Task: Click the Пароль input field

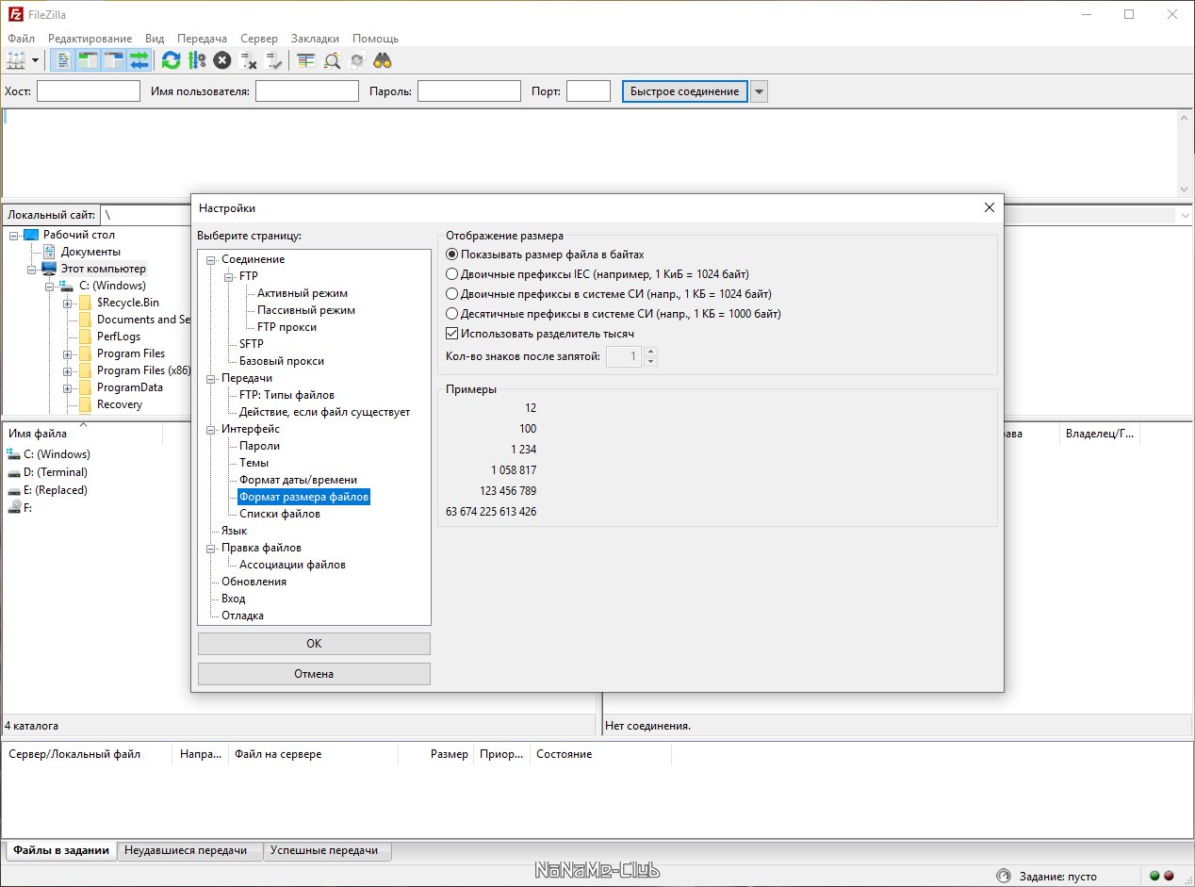Action: click(469, 91)
